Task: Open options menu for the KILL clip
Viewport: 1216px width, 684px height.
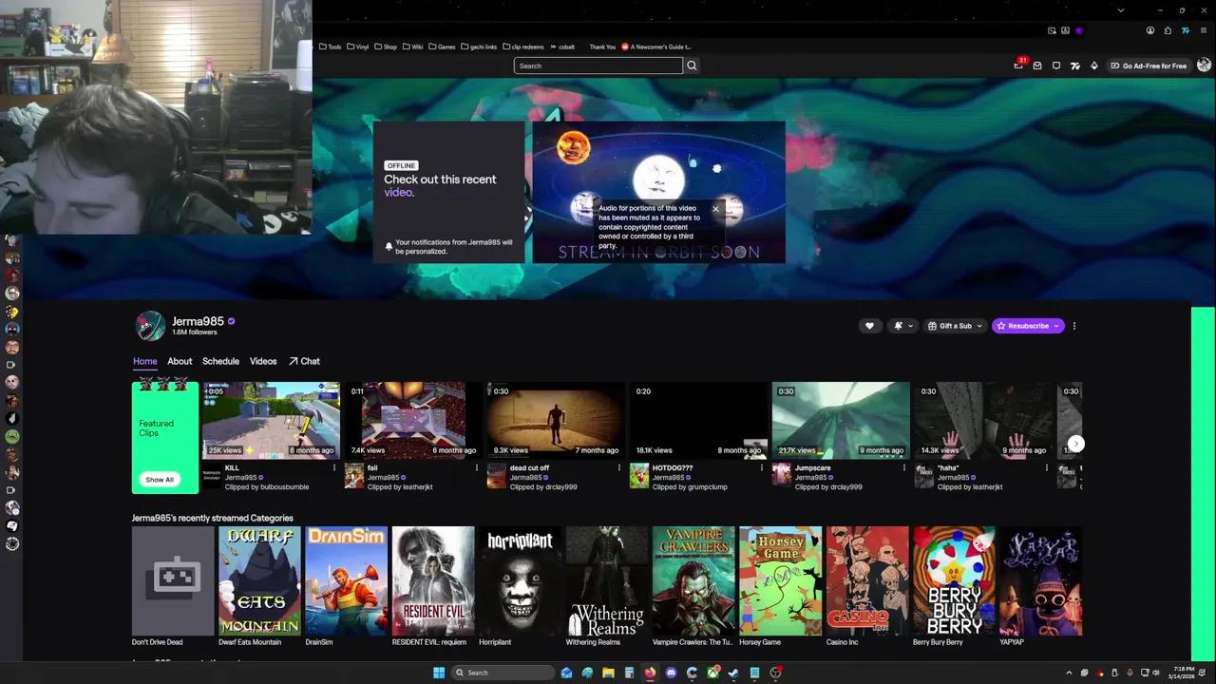Action: click(334, 467)
